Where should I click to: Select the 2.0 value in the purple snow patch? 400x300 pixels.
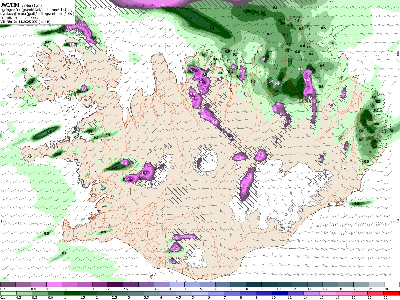195,98
